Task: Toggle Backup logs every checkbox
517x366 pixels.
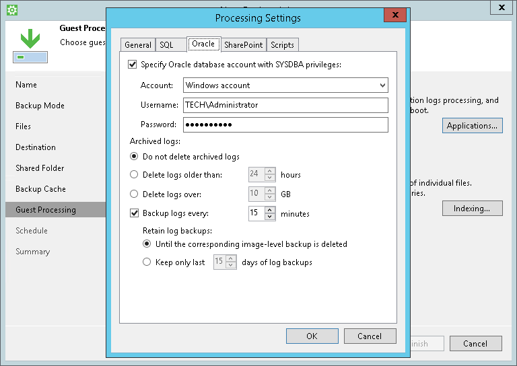Action: coord(134,213)
